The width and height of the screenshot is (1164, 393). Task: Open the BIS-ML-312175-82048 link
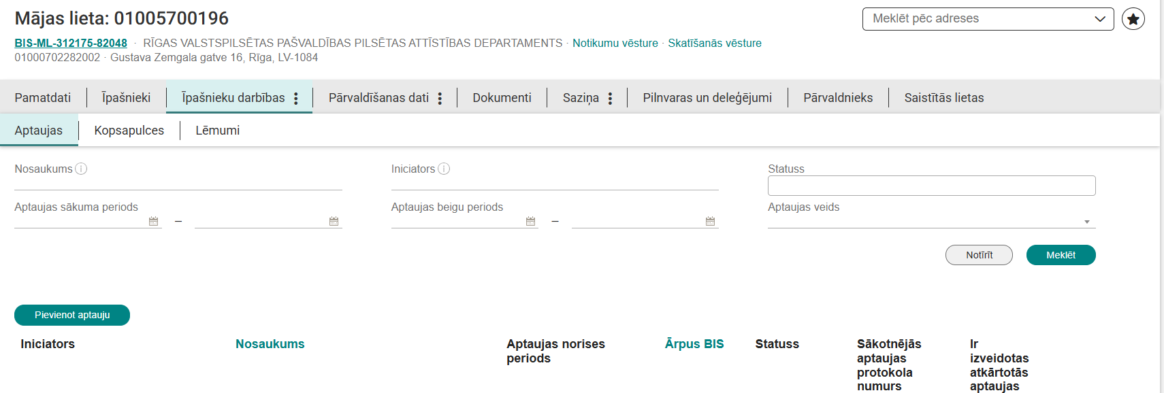point(71,43)
